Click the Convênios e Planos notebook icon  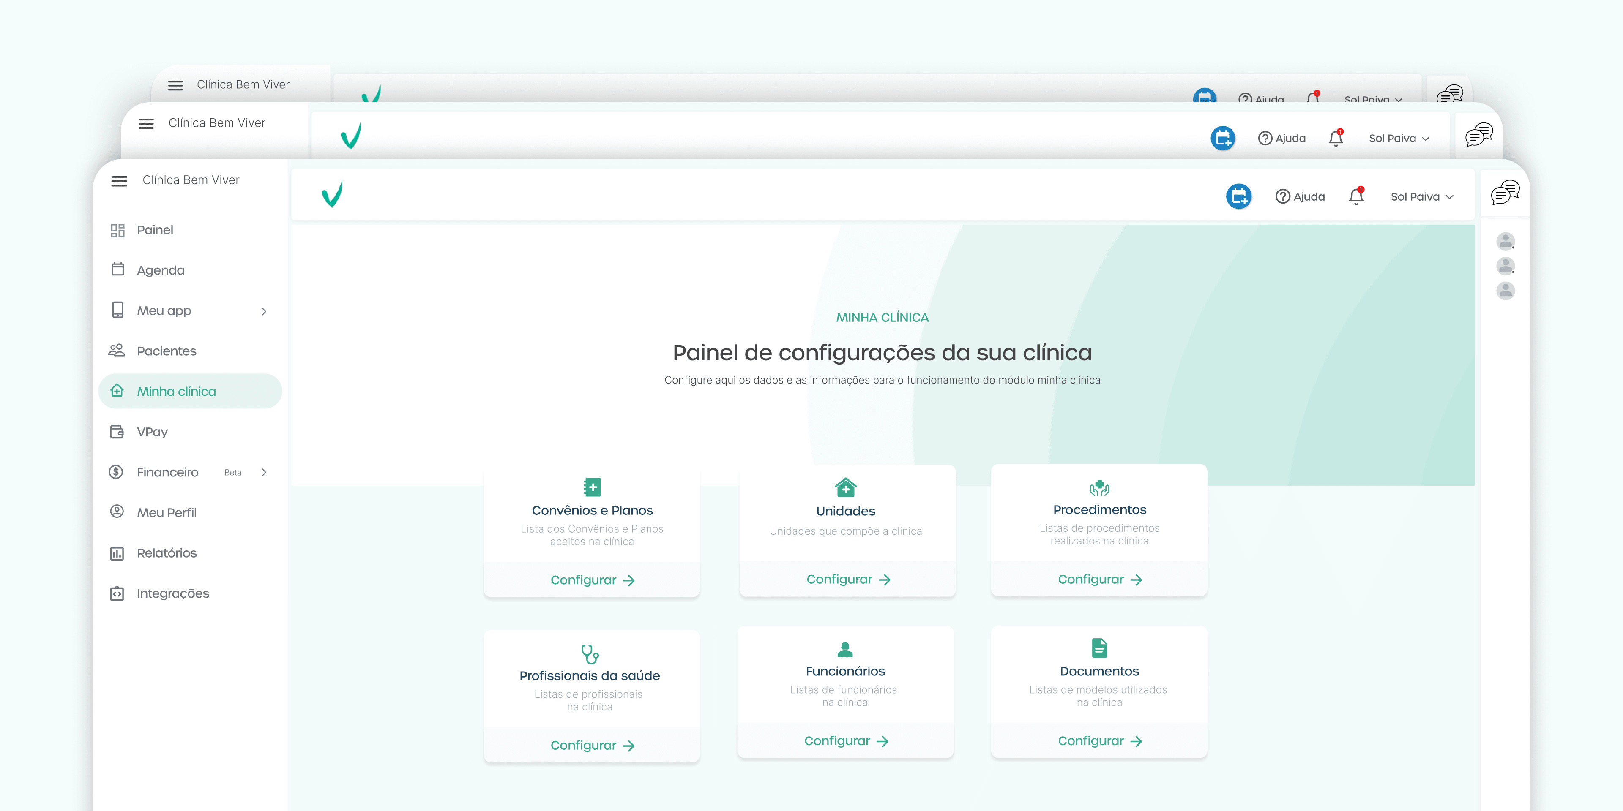(592, 487)
